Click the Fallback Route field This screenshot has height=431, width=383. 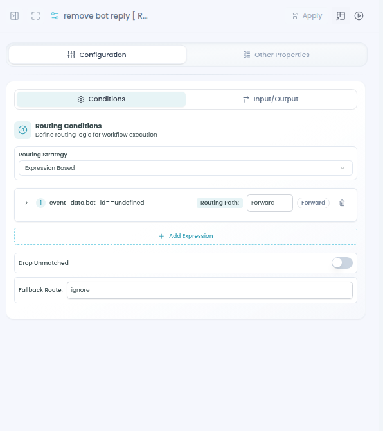click(209, 290)
